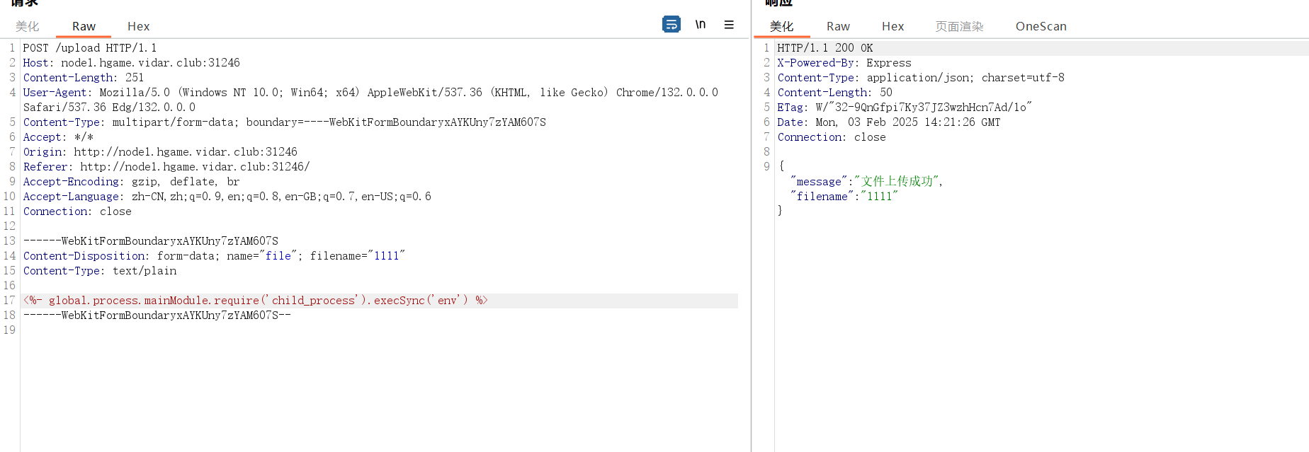The height and width of the screenshot is (452, 1309).
Task: Click the execSync payload line 17
Action: pyautogui.click(x=255, y=301)
